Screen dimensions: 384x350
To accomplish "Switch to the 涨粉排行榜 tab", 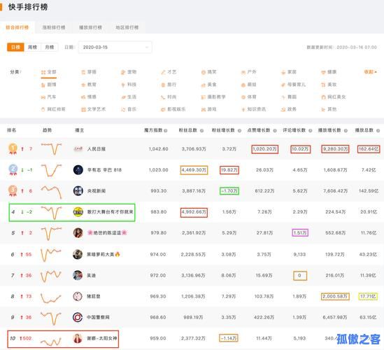I will click(x=54, y=27).
